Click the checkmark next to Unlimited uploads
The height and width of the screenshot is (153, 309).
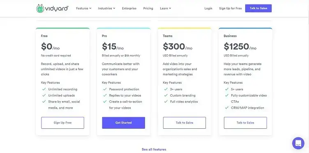click(44, 95)
